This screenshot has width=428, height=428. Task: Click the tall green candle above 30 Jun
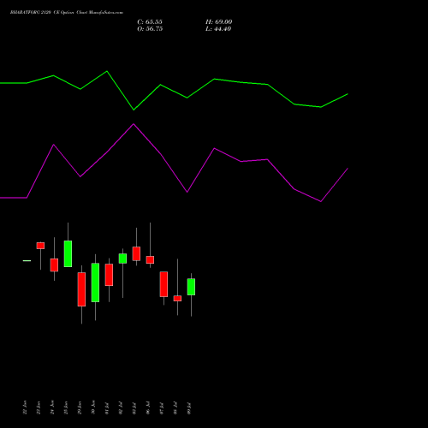click(95, 282)
